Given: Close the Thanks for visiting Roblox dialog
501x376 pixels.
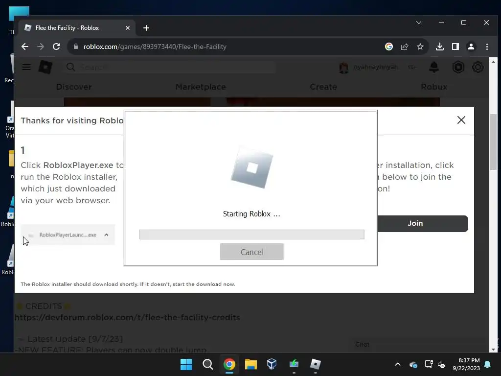Looking at the screenshot, I should click(x=461, y=120).
